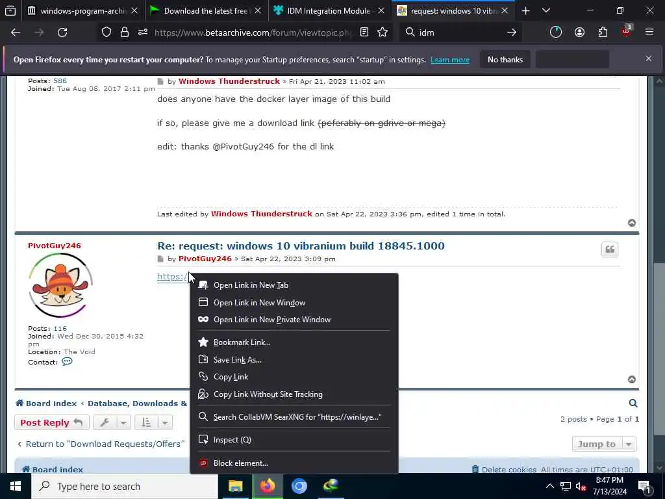Screen dimensions: 665x499
Task: Open the Firefox account icon
Action: pos(579,32)
